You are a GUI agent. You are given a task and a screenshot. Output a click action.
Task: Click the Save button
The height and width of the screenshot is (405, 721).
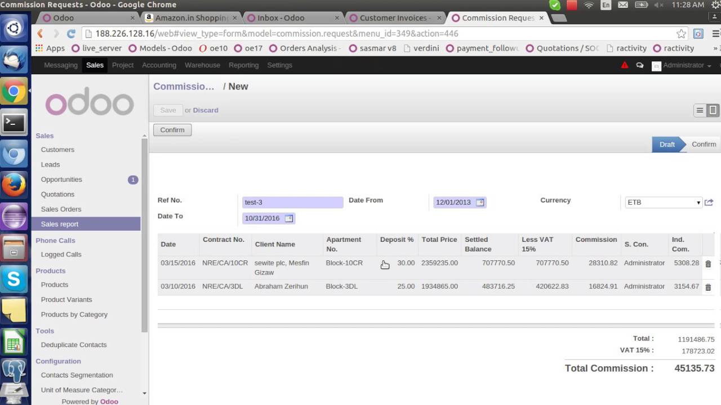[168, 110]
